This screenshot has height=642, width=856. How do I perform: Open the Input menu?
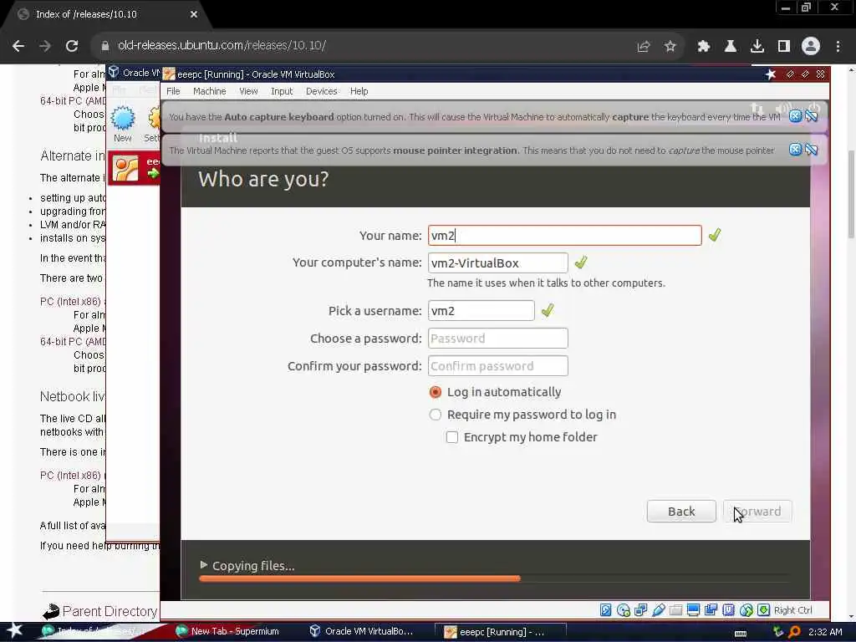(x=282, y=91)
